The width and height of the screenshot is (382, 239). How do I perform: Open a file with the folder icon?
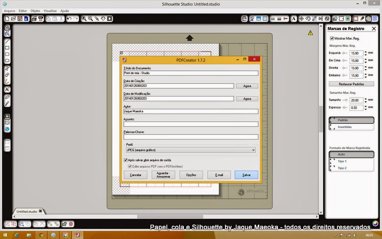coord(13,19)
